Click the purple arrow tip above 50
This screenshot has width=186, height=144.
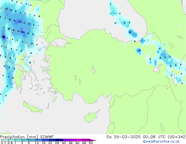93,140
